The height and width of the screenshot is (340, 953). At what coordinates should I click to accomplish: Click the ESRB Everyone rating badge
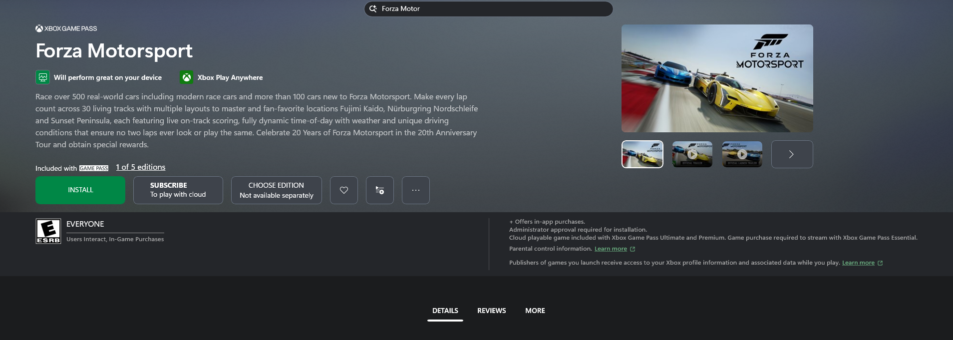(48, 231)
